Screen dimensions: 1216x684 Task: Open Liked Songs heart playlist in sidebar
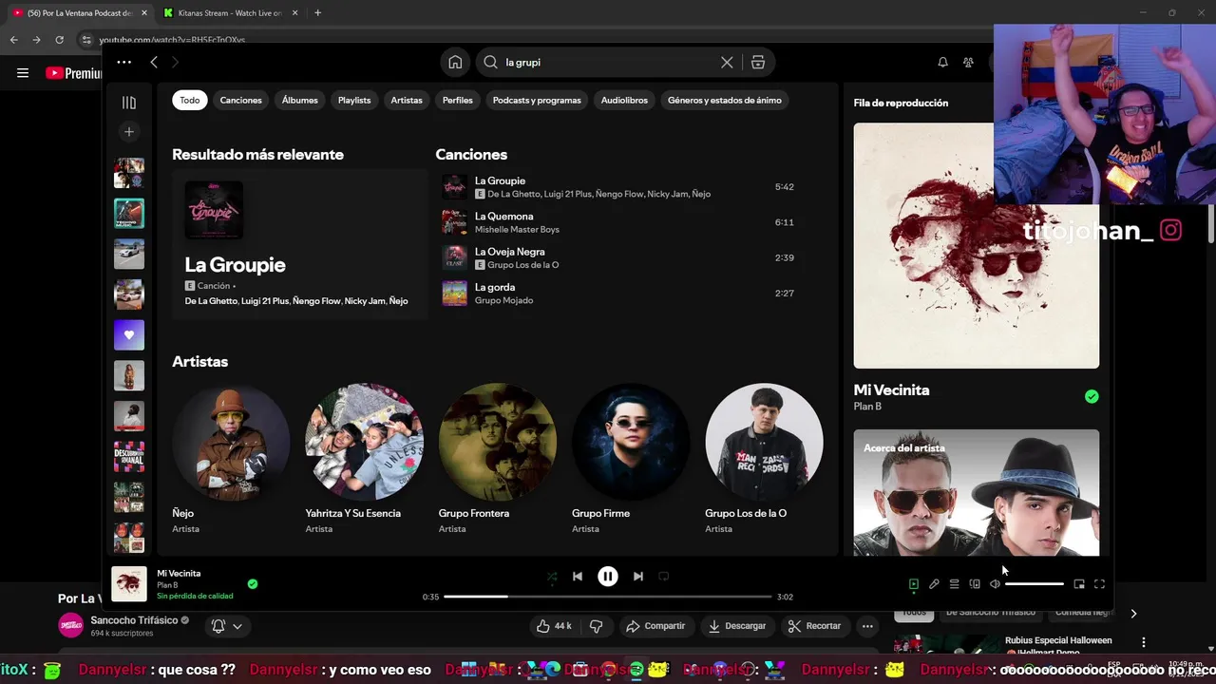[129, 334]
